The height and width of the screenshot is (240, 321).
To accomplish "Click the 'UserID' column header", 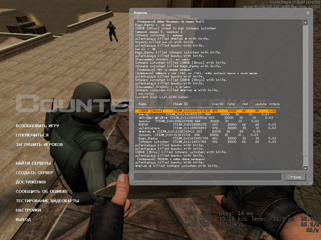I will (x=218, y=104).
